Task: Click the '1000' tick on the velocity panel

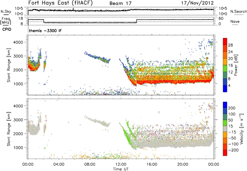Action: pos(18,148)
